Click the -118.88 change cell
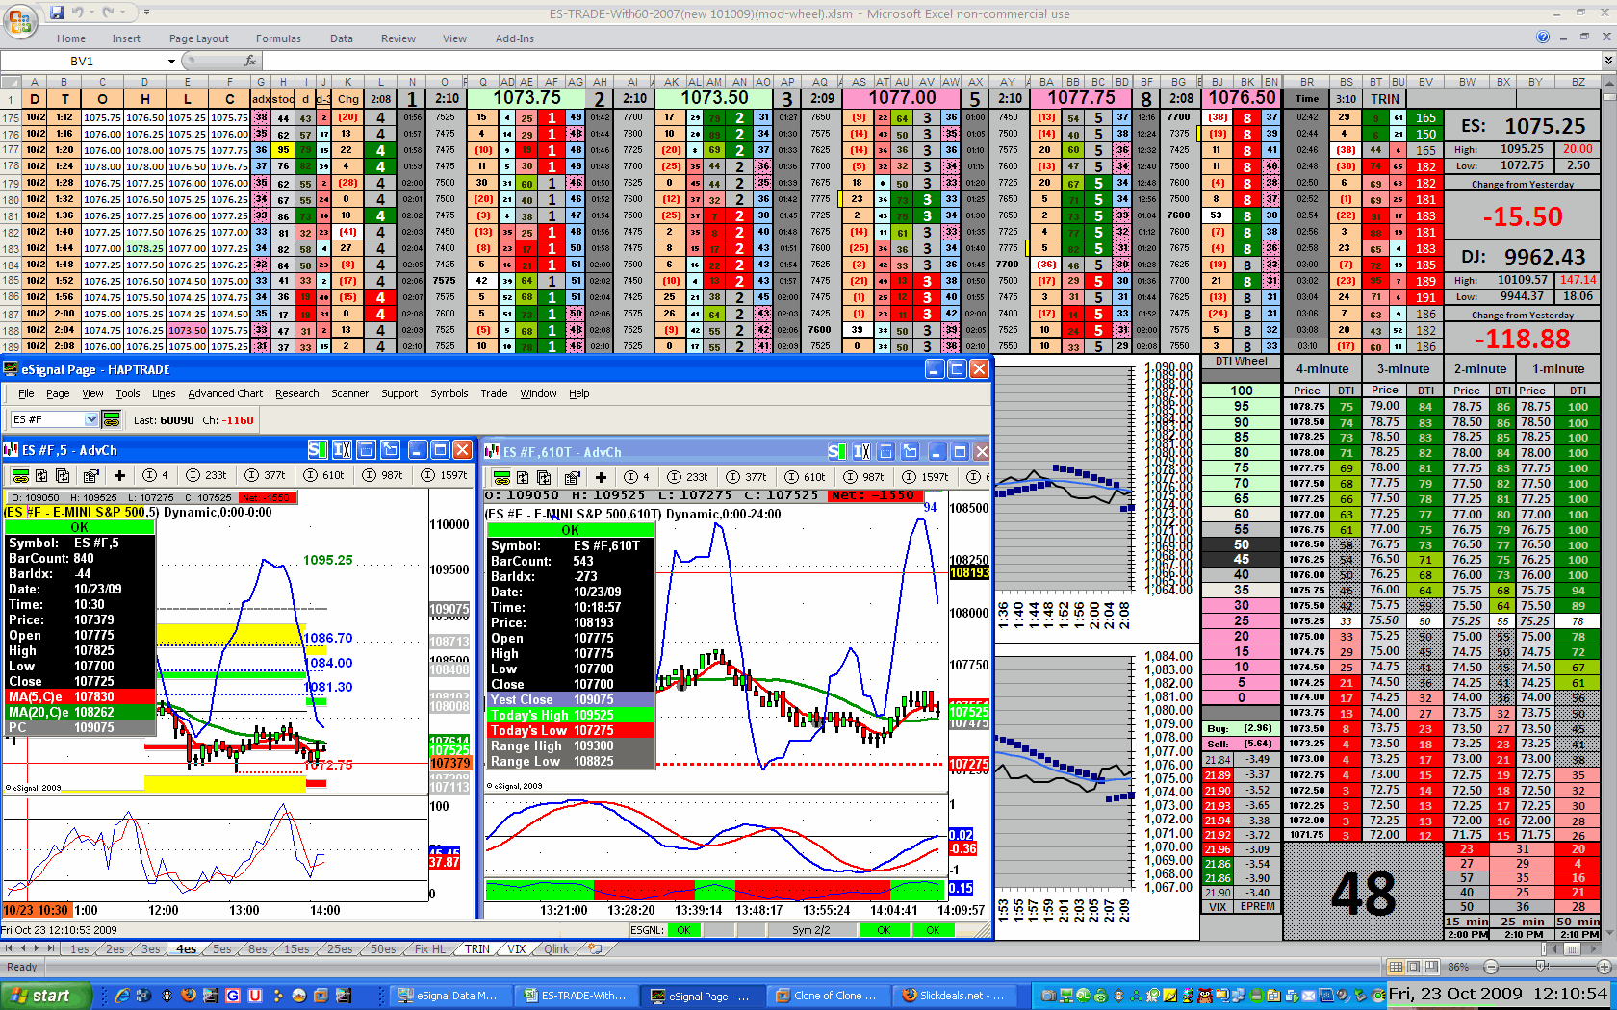The image size is (1617, 1010). (x=1522, y=339)
